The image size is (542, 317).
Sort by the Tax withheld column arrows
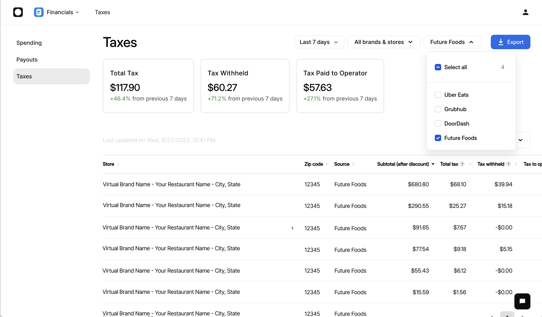pos(516,164)
